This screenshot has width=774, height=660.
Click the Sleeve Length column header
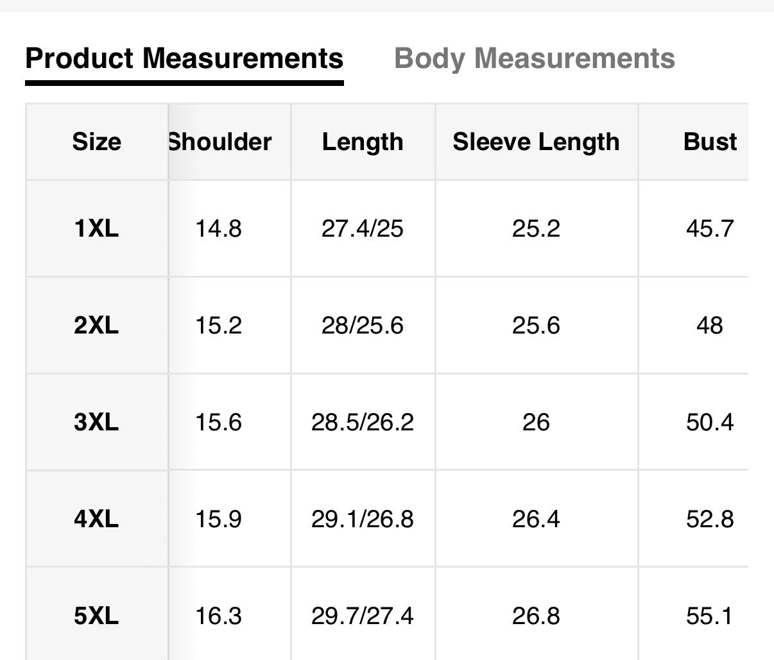536,142
